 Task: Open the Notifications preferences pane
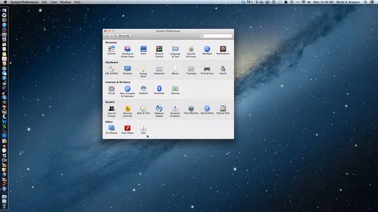[223, 51]
